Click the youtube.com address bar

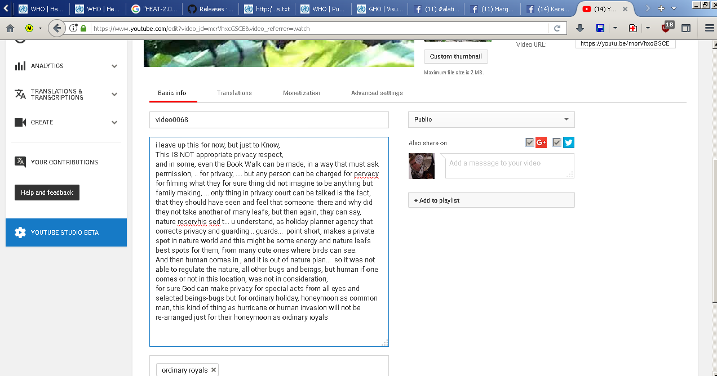tap(318, 28)
